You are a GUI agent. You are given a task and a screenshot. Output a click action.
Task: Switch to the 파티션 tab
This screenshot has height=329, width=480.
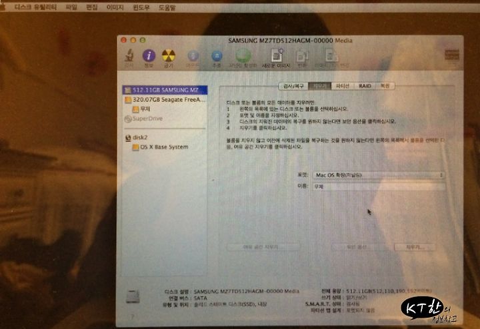pos(342,86)
